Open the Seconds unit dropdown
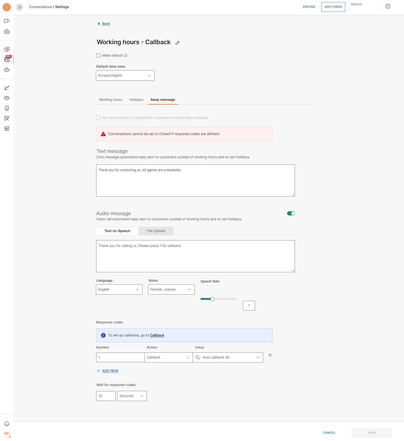The image size is (404, 441). 132,396
